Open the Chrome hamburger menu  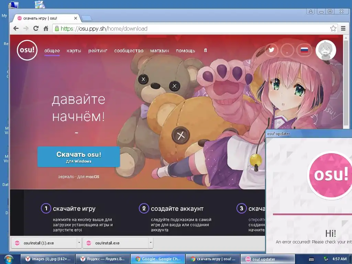(x=343, y=29)
